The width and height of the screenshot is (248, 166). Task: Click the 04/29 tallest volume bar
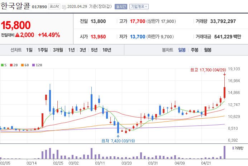[224, 152]
